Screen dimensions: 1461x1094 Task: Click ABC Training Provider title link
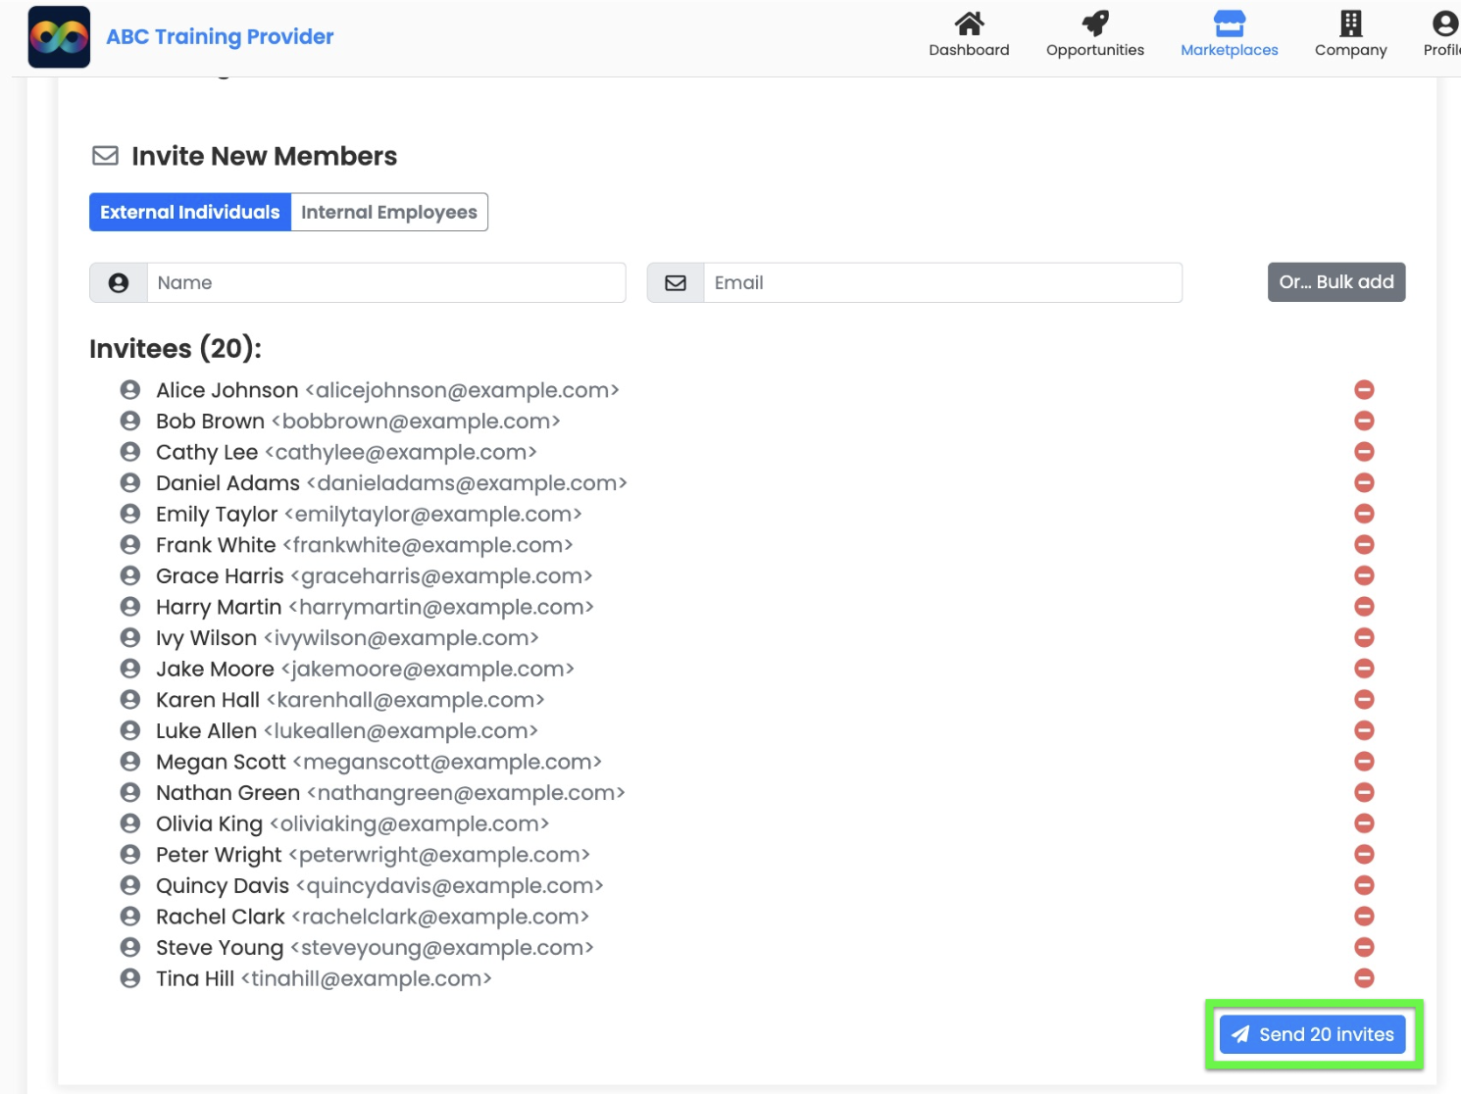(220, 37)
